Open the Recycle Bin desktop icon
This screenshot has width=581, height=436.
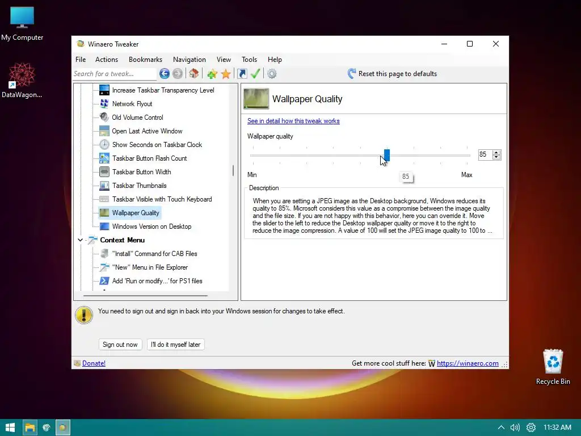553,361
